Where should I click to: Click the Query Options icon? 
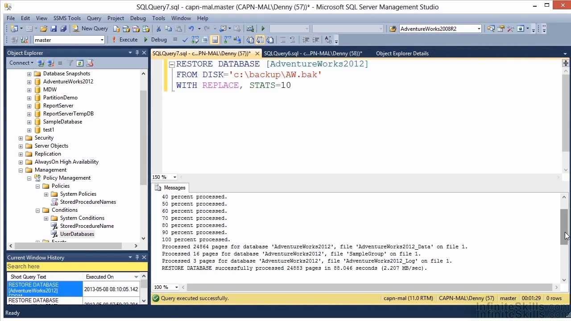(x=205, y=40)
